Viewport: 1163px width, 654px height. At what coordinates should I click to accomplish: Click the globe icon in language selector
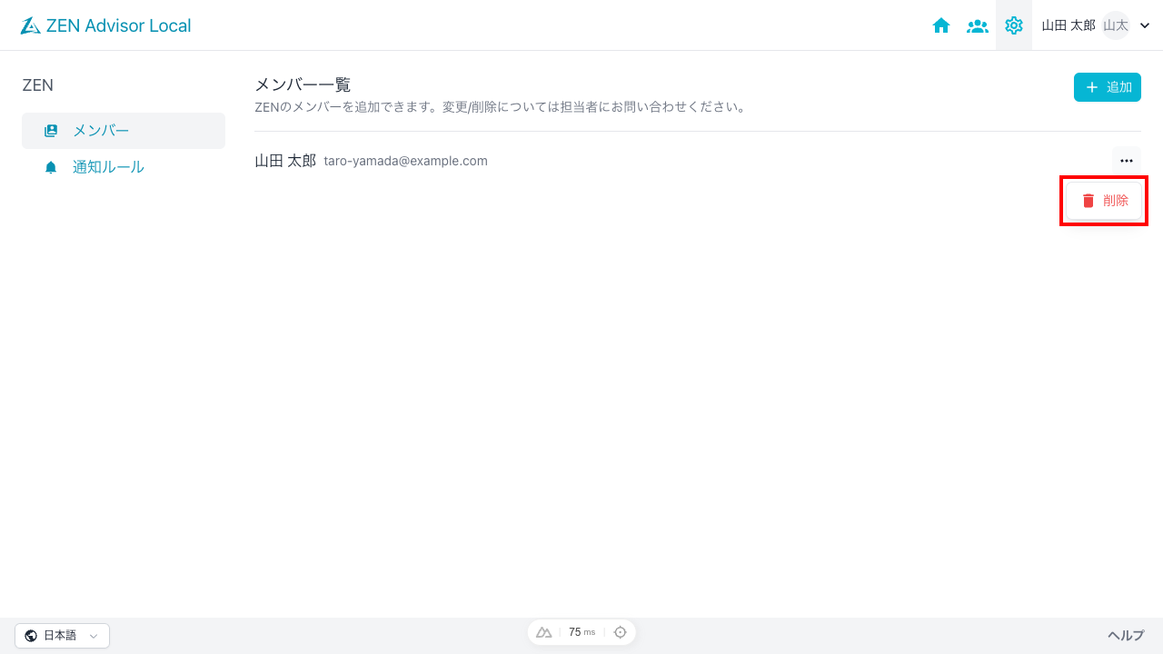(31, 636)
